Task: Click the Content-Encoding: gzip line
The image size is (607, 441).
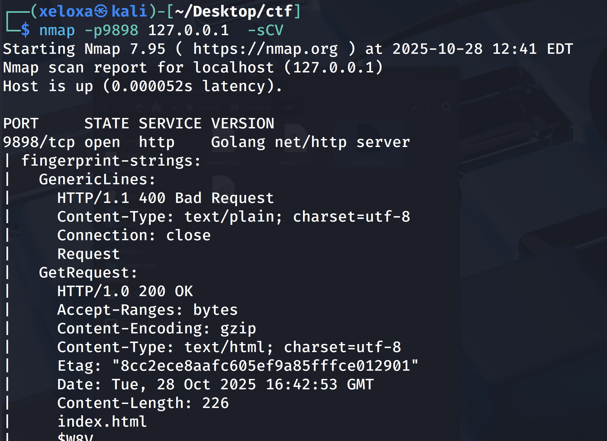Action: coord(157,329)
